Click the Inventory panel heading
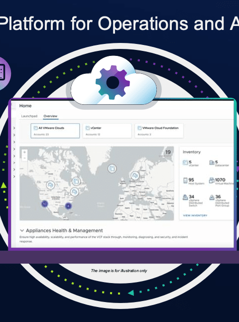239x322 pixels. (192, 152)
